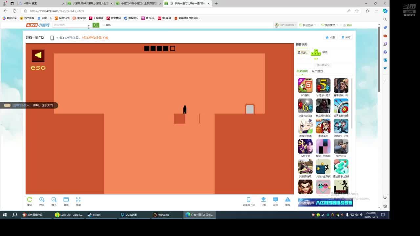Screen dimensions: 420x236
Task: Open the H5游戏 thumbnail
Action: [x=305, y=86]
